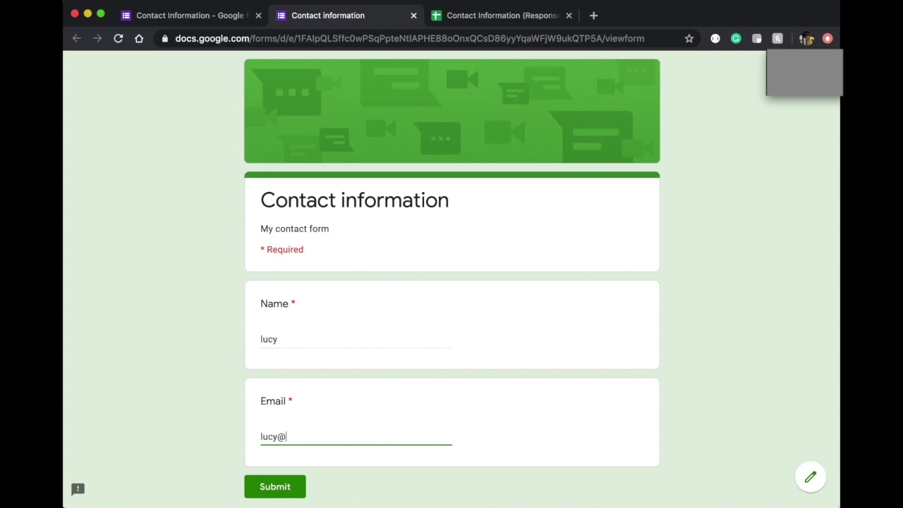Close the Contact information viewform tab
Viewport: 903px width, 508px height.
(x=413, y=16)
